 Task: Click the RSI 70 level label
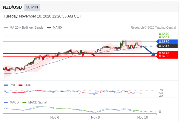coord(161,90)
